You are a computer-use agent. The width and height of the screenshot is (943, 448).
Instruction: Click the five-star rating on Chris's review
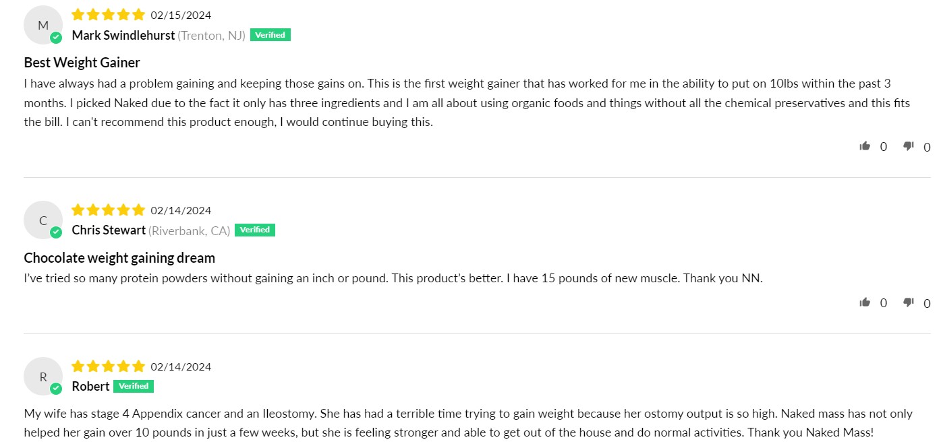click(108, 210)
